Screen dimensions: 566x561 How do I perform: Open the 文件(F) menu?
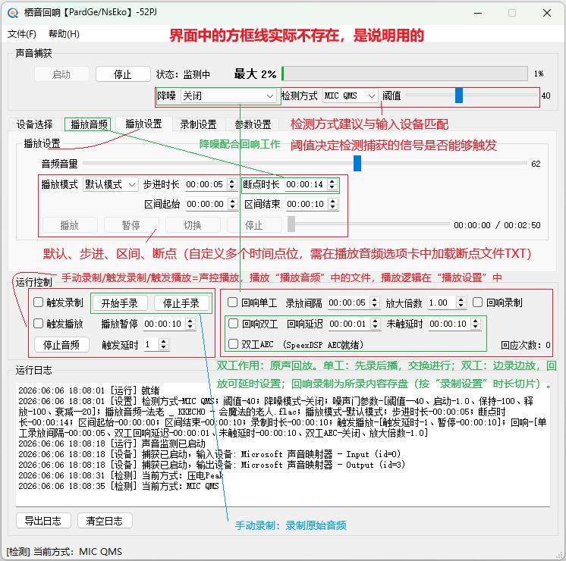[22, 34]
